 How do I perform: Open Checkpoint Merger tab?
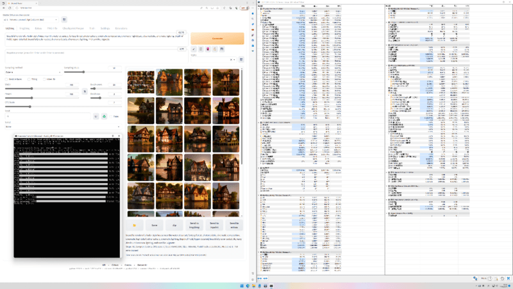click(73, 28)
